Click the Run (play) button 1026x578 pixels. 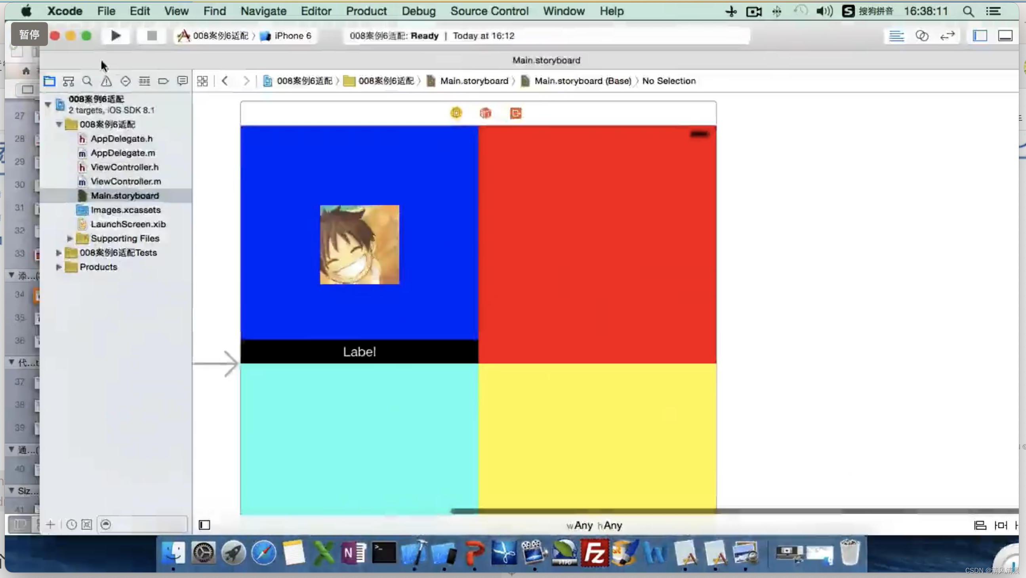(x=116, y=36)
